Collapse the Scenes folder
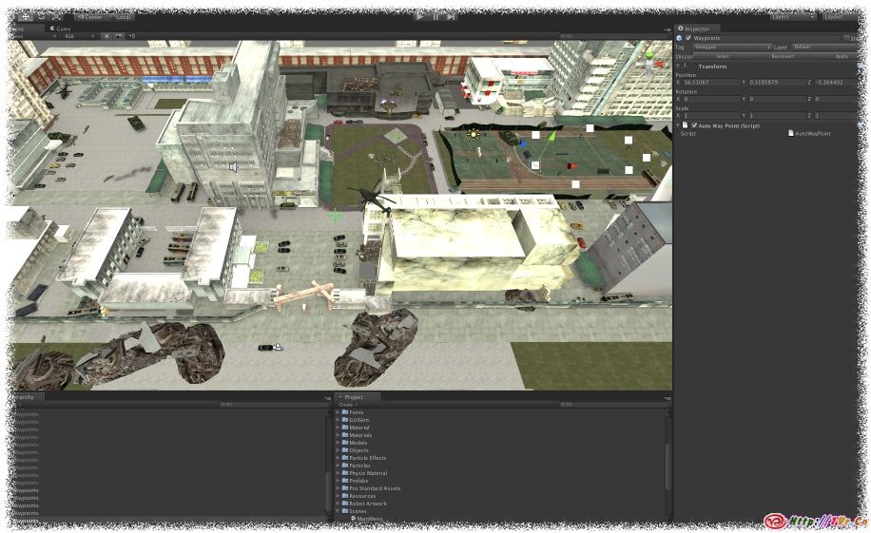The width and height of the screenshot is (871, 533). click(338, 511)
